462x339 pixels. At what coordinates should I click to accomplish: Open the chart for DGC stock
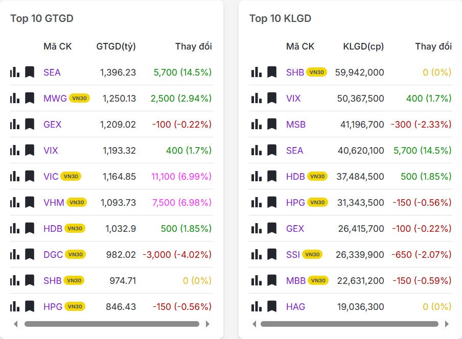[14, 254]
